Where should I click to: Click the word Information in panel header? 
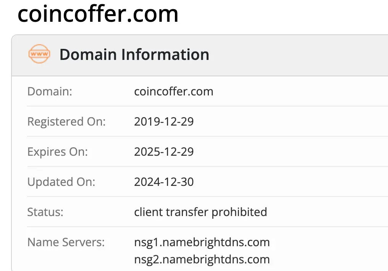click(x=165, y=55)
